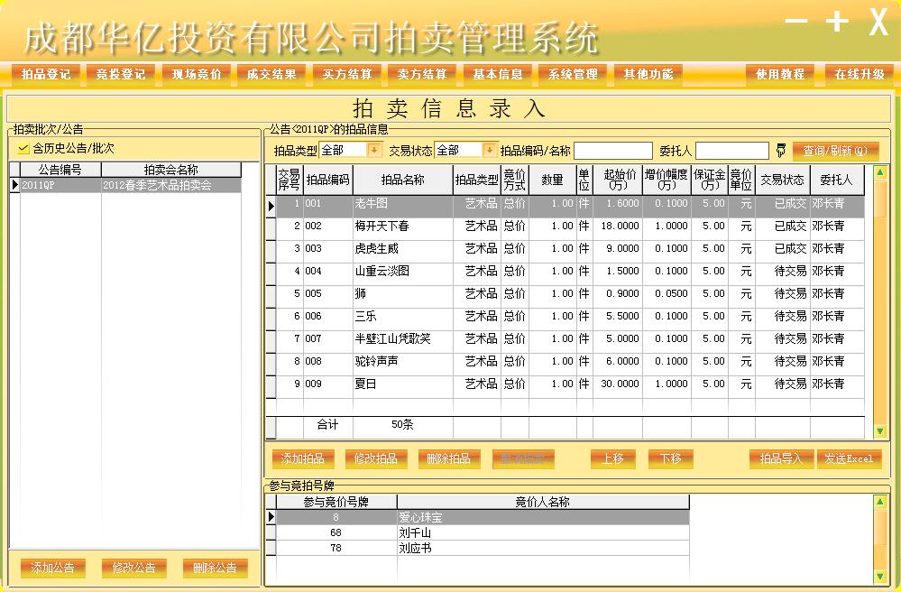Click 上移 move up button
Screen dimensions: 901x592
tap(613, 458)
